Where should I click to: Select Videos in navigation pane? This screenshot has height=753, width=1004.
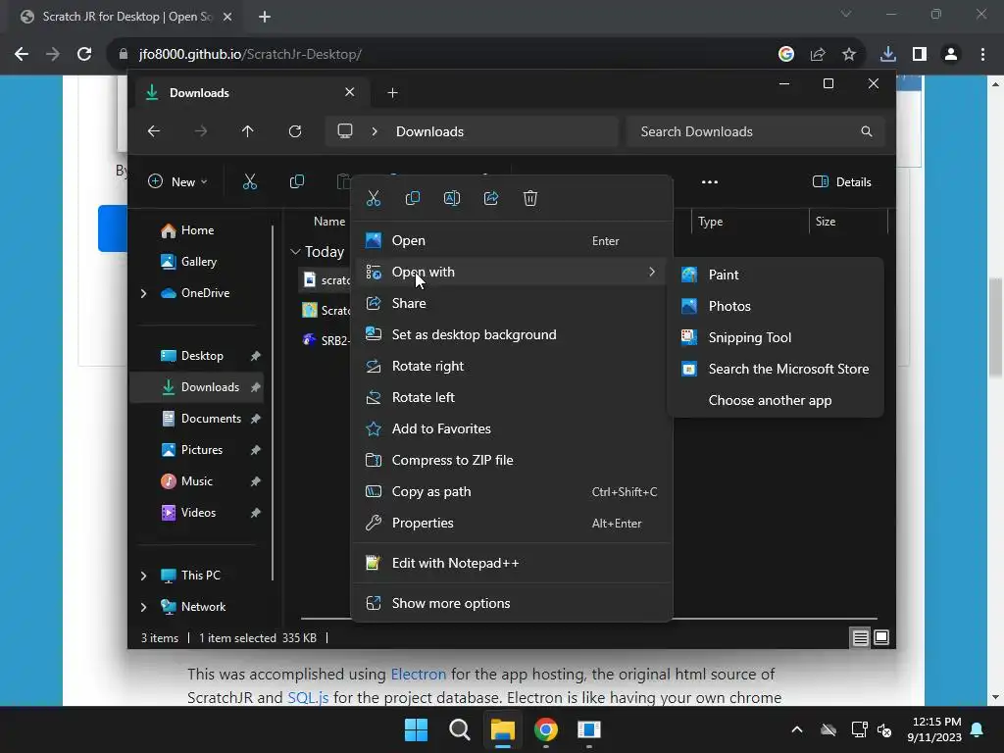[198, 513]
